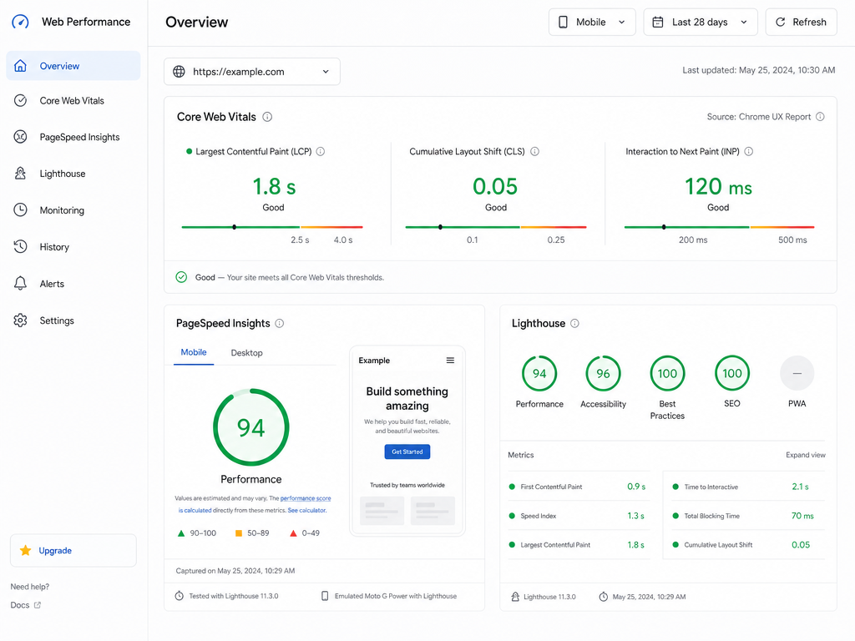Select the Mobile tab in PageSpeed Insights

[194, 352]
